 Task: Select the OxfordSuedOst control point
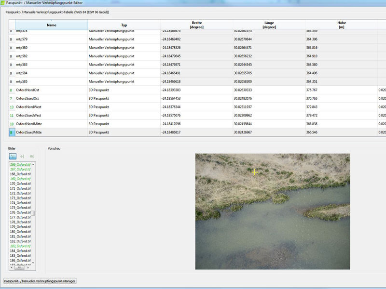[52, 98]
